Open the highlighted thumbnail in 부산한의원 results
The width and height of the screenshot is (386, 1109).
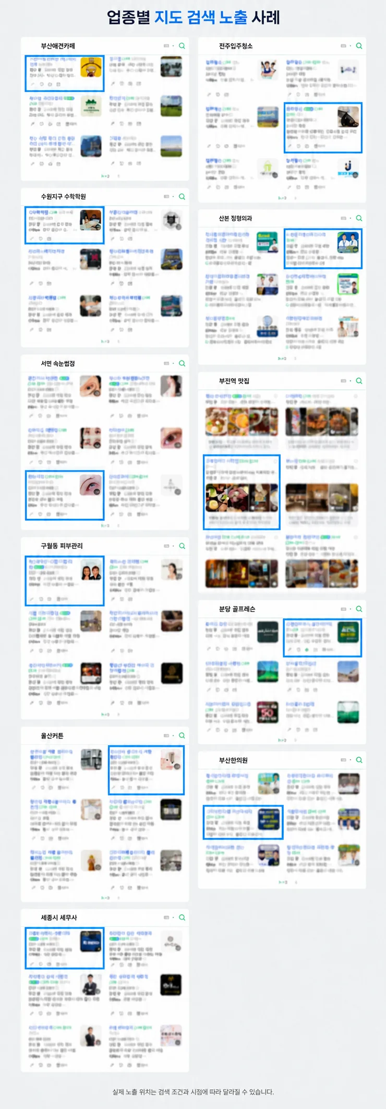(x=269, y=819)
